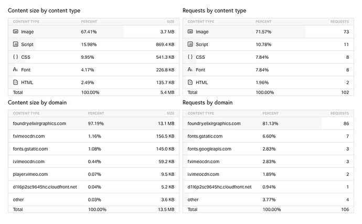Click the Script icon in content size table
The height and width of the screenshot is (224, 362).
[15, 45]
